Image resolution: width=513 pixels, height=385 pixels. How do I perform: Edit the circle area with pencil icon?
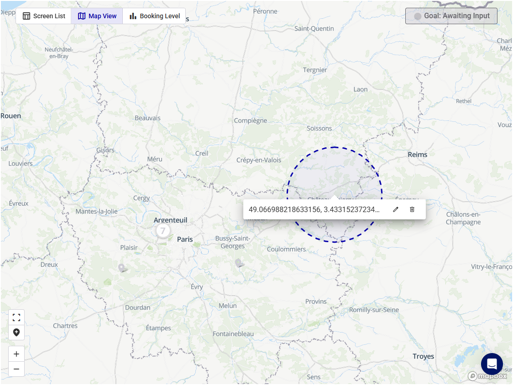[x=396, y=209]
